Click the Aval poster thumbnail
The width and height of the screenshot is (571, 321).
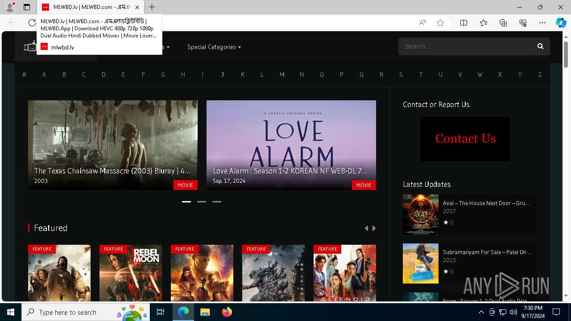point(421,214)
